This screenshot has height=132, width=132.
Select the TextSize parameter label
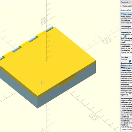tap(124, 57)
